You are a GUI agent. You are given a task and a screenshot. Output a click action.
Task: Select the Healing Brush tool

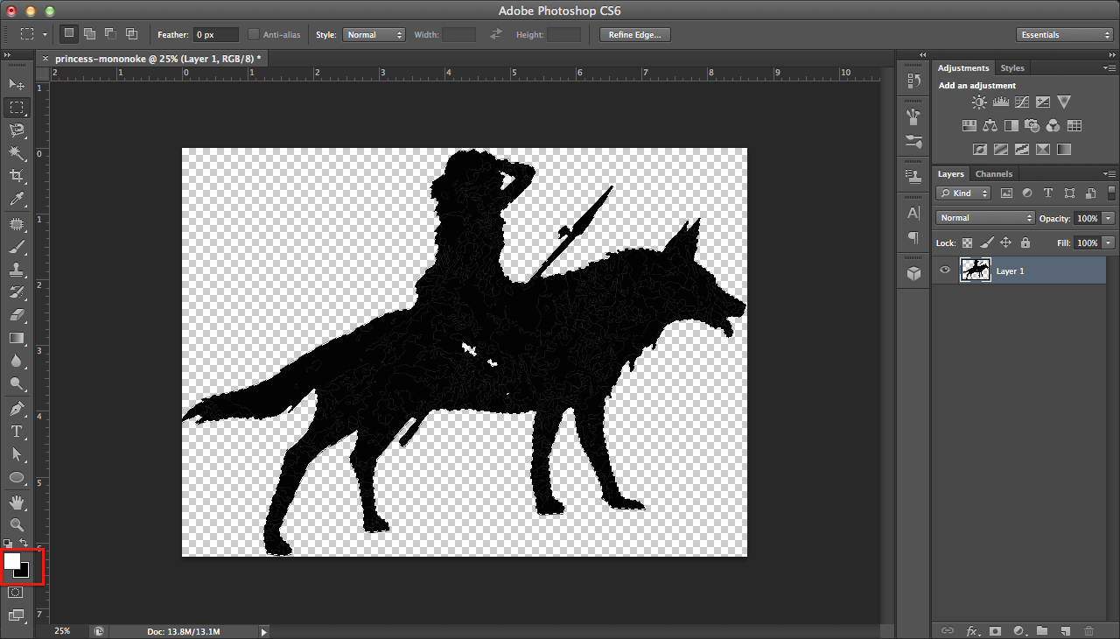[x=17, y=224]
